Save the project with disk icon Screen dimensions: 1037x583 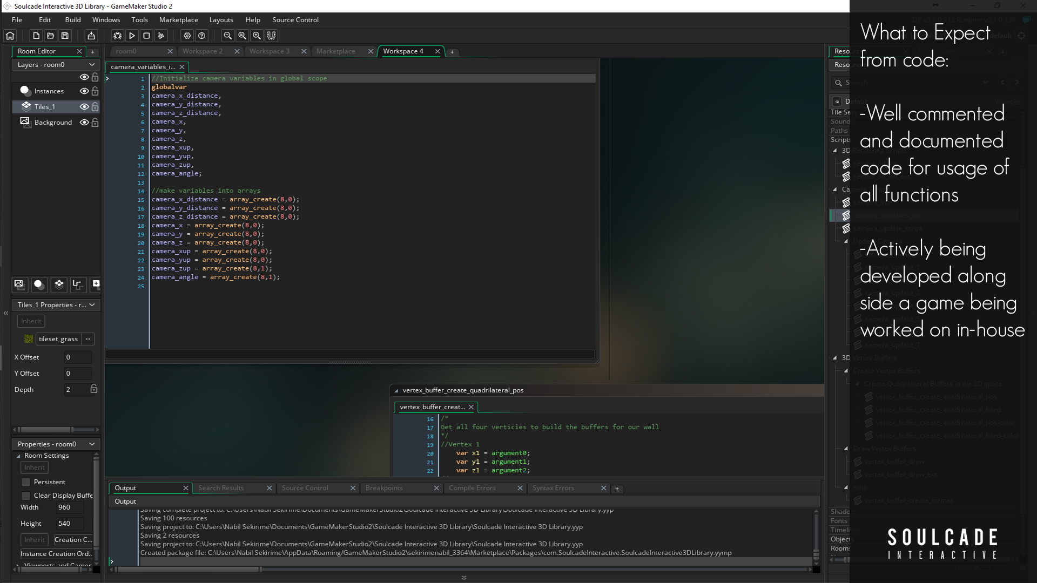pos(65,36)
